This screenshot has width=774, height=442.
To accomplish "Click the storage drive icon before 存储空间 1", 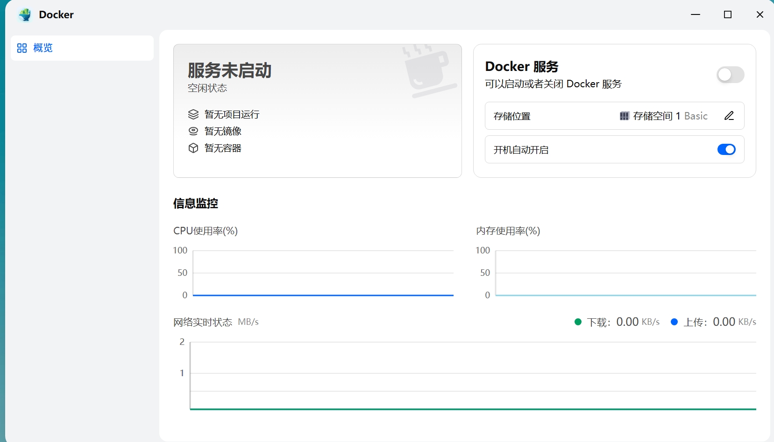I will (x=625, y=116).
